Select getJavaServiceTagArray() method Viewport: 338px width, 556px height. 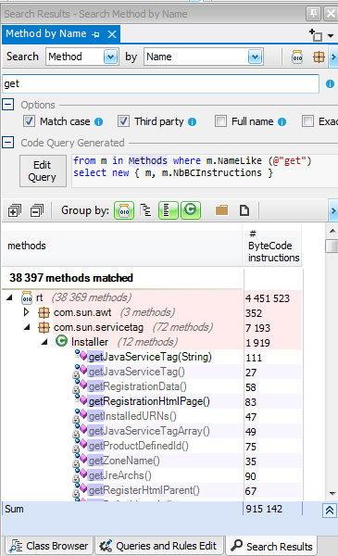click(149, 431)
